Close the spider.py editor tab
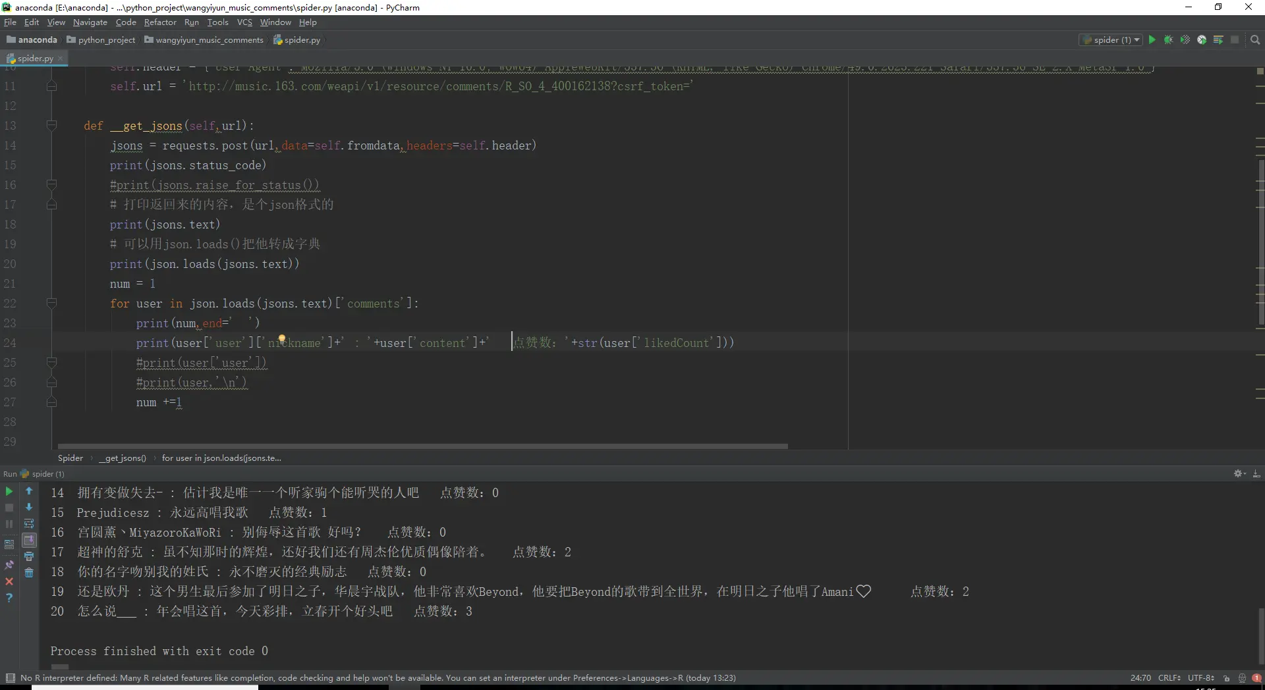The height and width of the screenshot is (690, 1265). coord(60,58)
